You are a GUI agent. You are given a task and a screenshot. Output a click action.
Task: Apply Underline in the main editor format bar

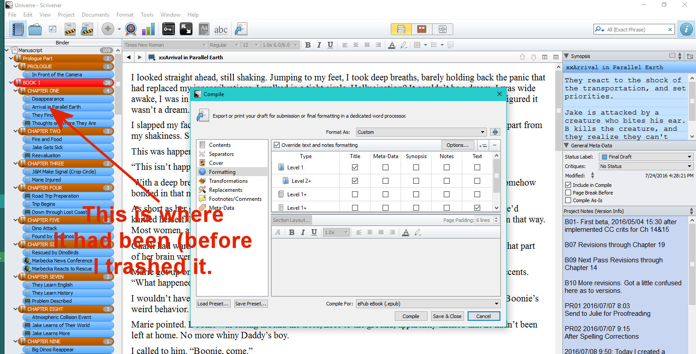330,45
